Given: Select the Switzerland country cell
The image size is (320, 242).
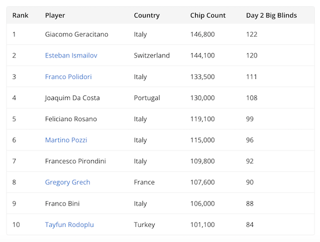Looking at the screenshot, I should (152, 55).
